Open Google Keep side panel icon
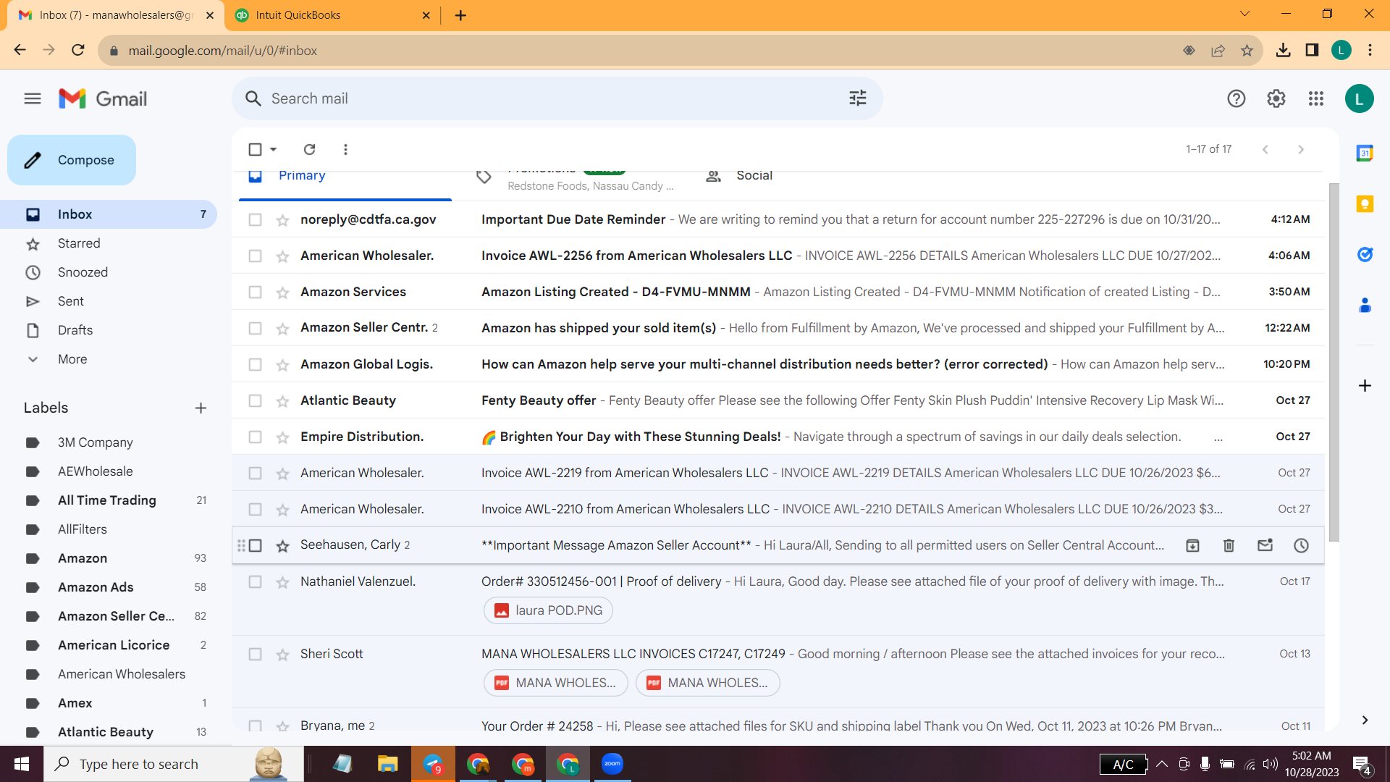The width and height of the screenshot is (1390, 782). [x=1365, y=204]
